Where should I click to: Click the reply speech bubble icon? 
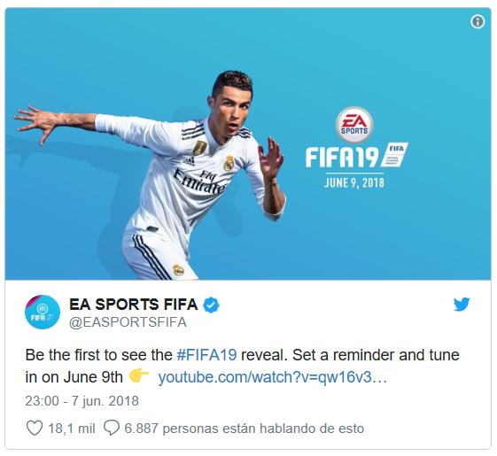(112, 429)
